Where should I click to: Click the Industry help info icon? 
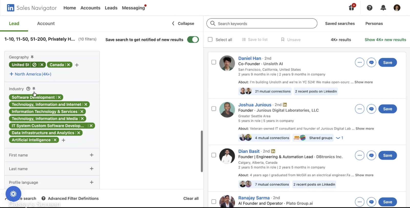28,89
